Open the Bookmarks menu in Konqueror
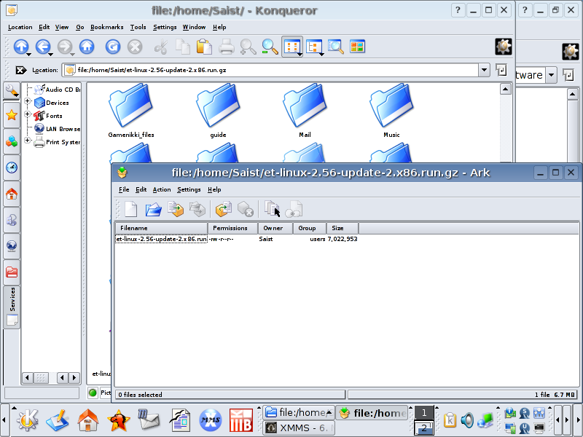Screen dimensions: 583x437 pos(106,27)
